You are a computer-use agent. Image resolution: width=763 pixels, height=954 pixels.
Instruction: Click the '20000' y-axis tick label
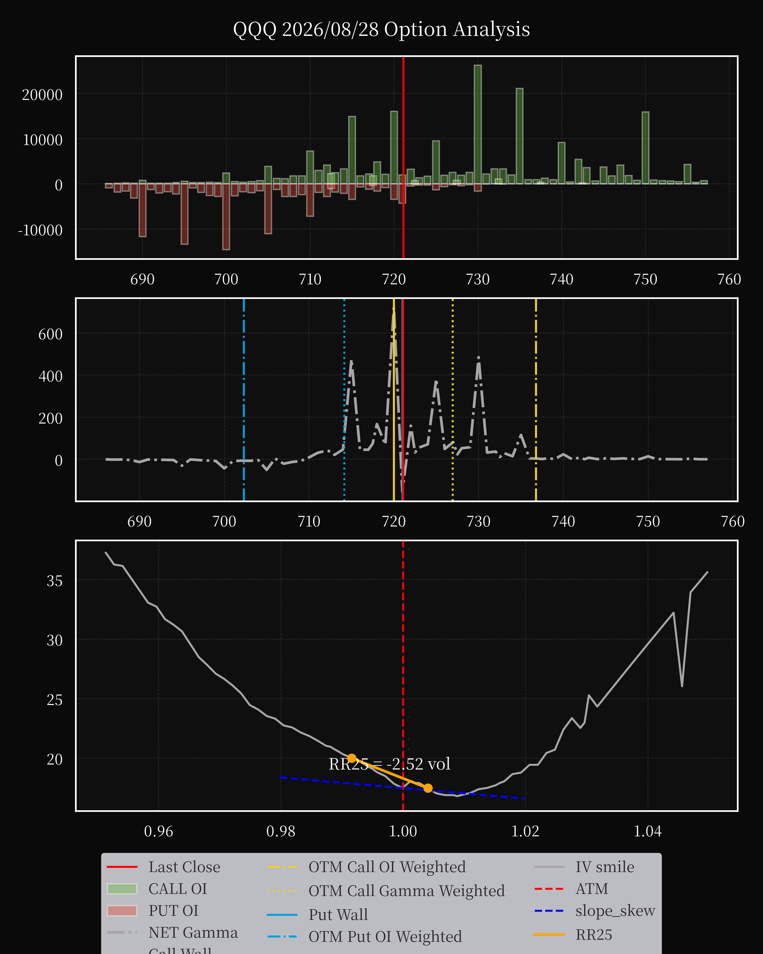(x=43, y=95)
